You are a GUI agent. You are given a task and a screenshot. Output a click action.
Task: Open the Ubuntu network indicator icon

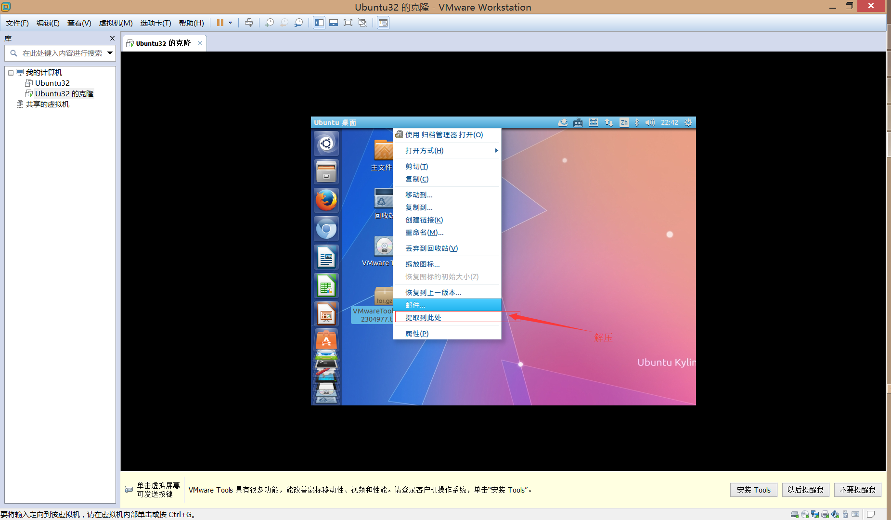click(609, 123)
